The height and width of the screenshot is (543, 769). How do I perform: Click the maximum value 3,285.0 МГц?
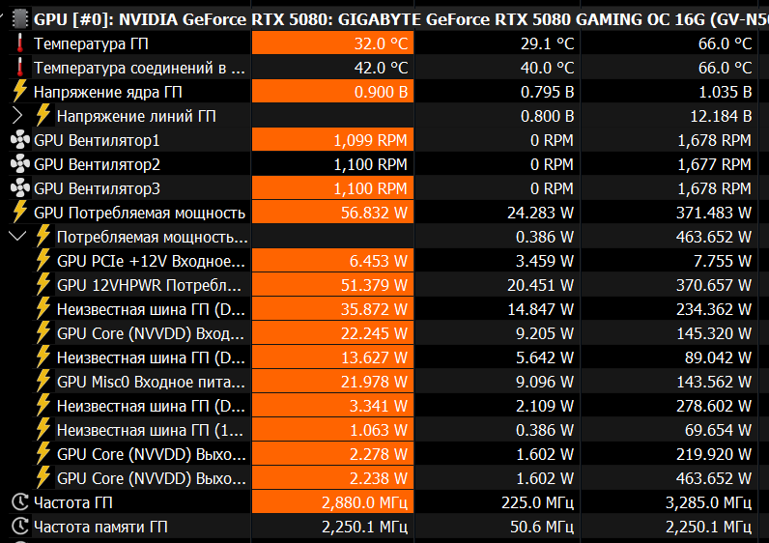point(708,502)
